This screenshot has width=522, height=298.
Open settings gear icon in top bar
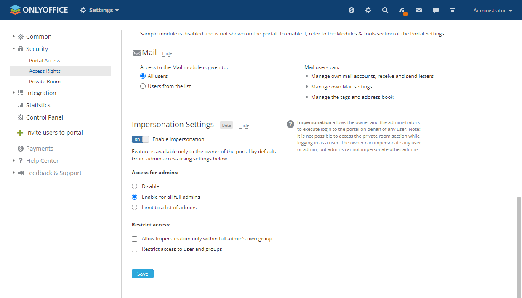(368, 10)
